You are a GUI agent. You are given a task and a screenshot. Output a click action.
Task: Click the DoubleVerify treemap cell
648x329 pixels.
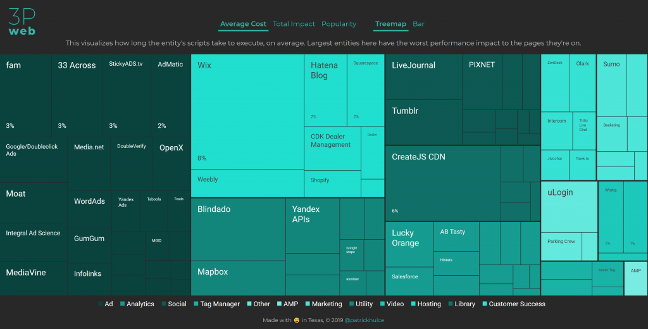[x=132, y=164]
